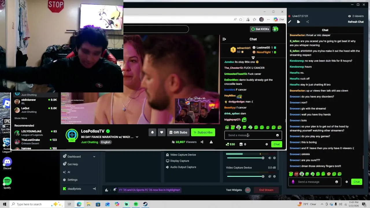
Task: Click the green Subscribe button
Action: 203,132
